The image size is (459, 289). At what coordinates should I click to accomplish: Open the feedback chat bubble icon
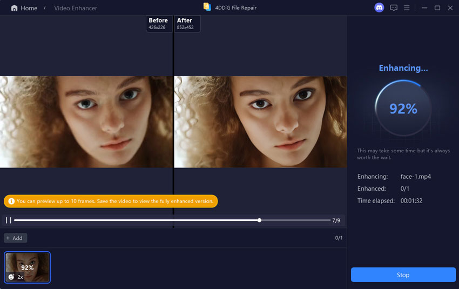tap(394, 8)
